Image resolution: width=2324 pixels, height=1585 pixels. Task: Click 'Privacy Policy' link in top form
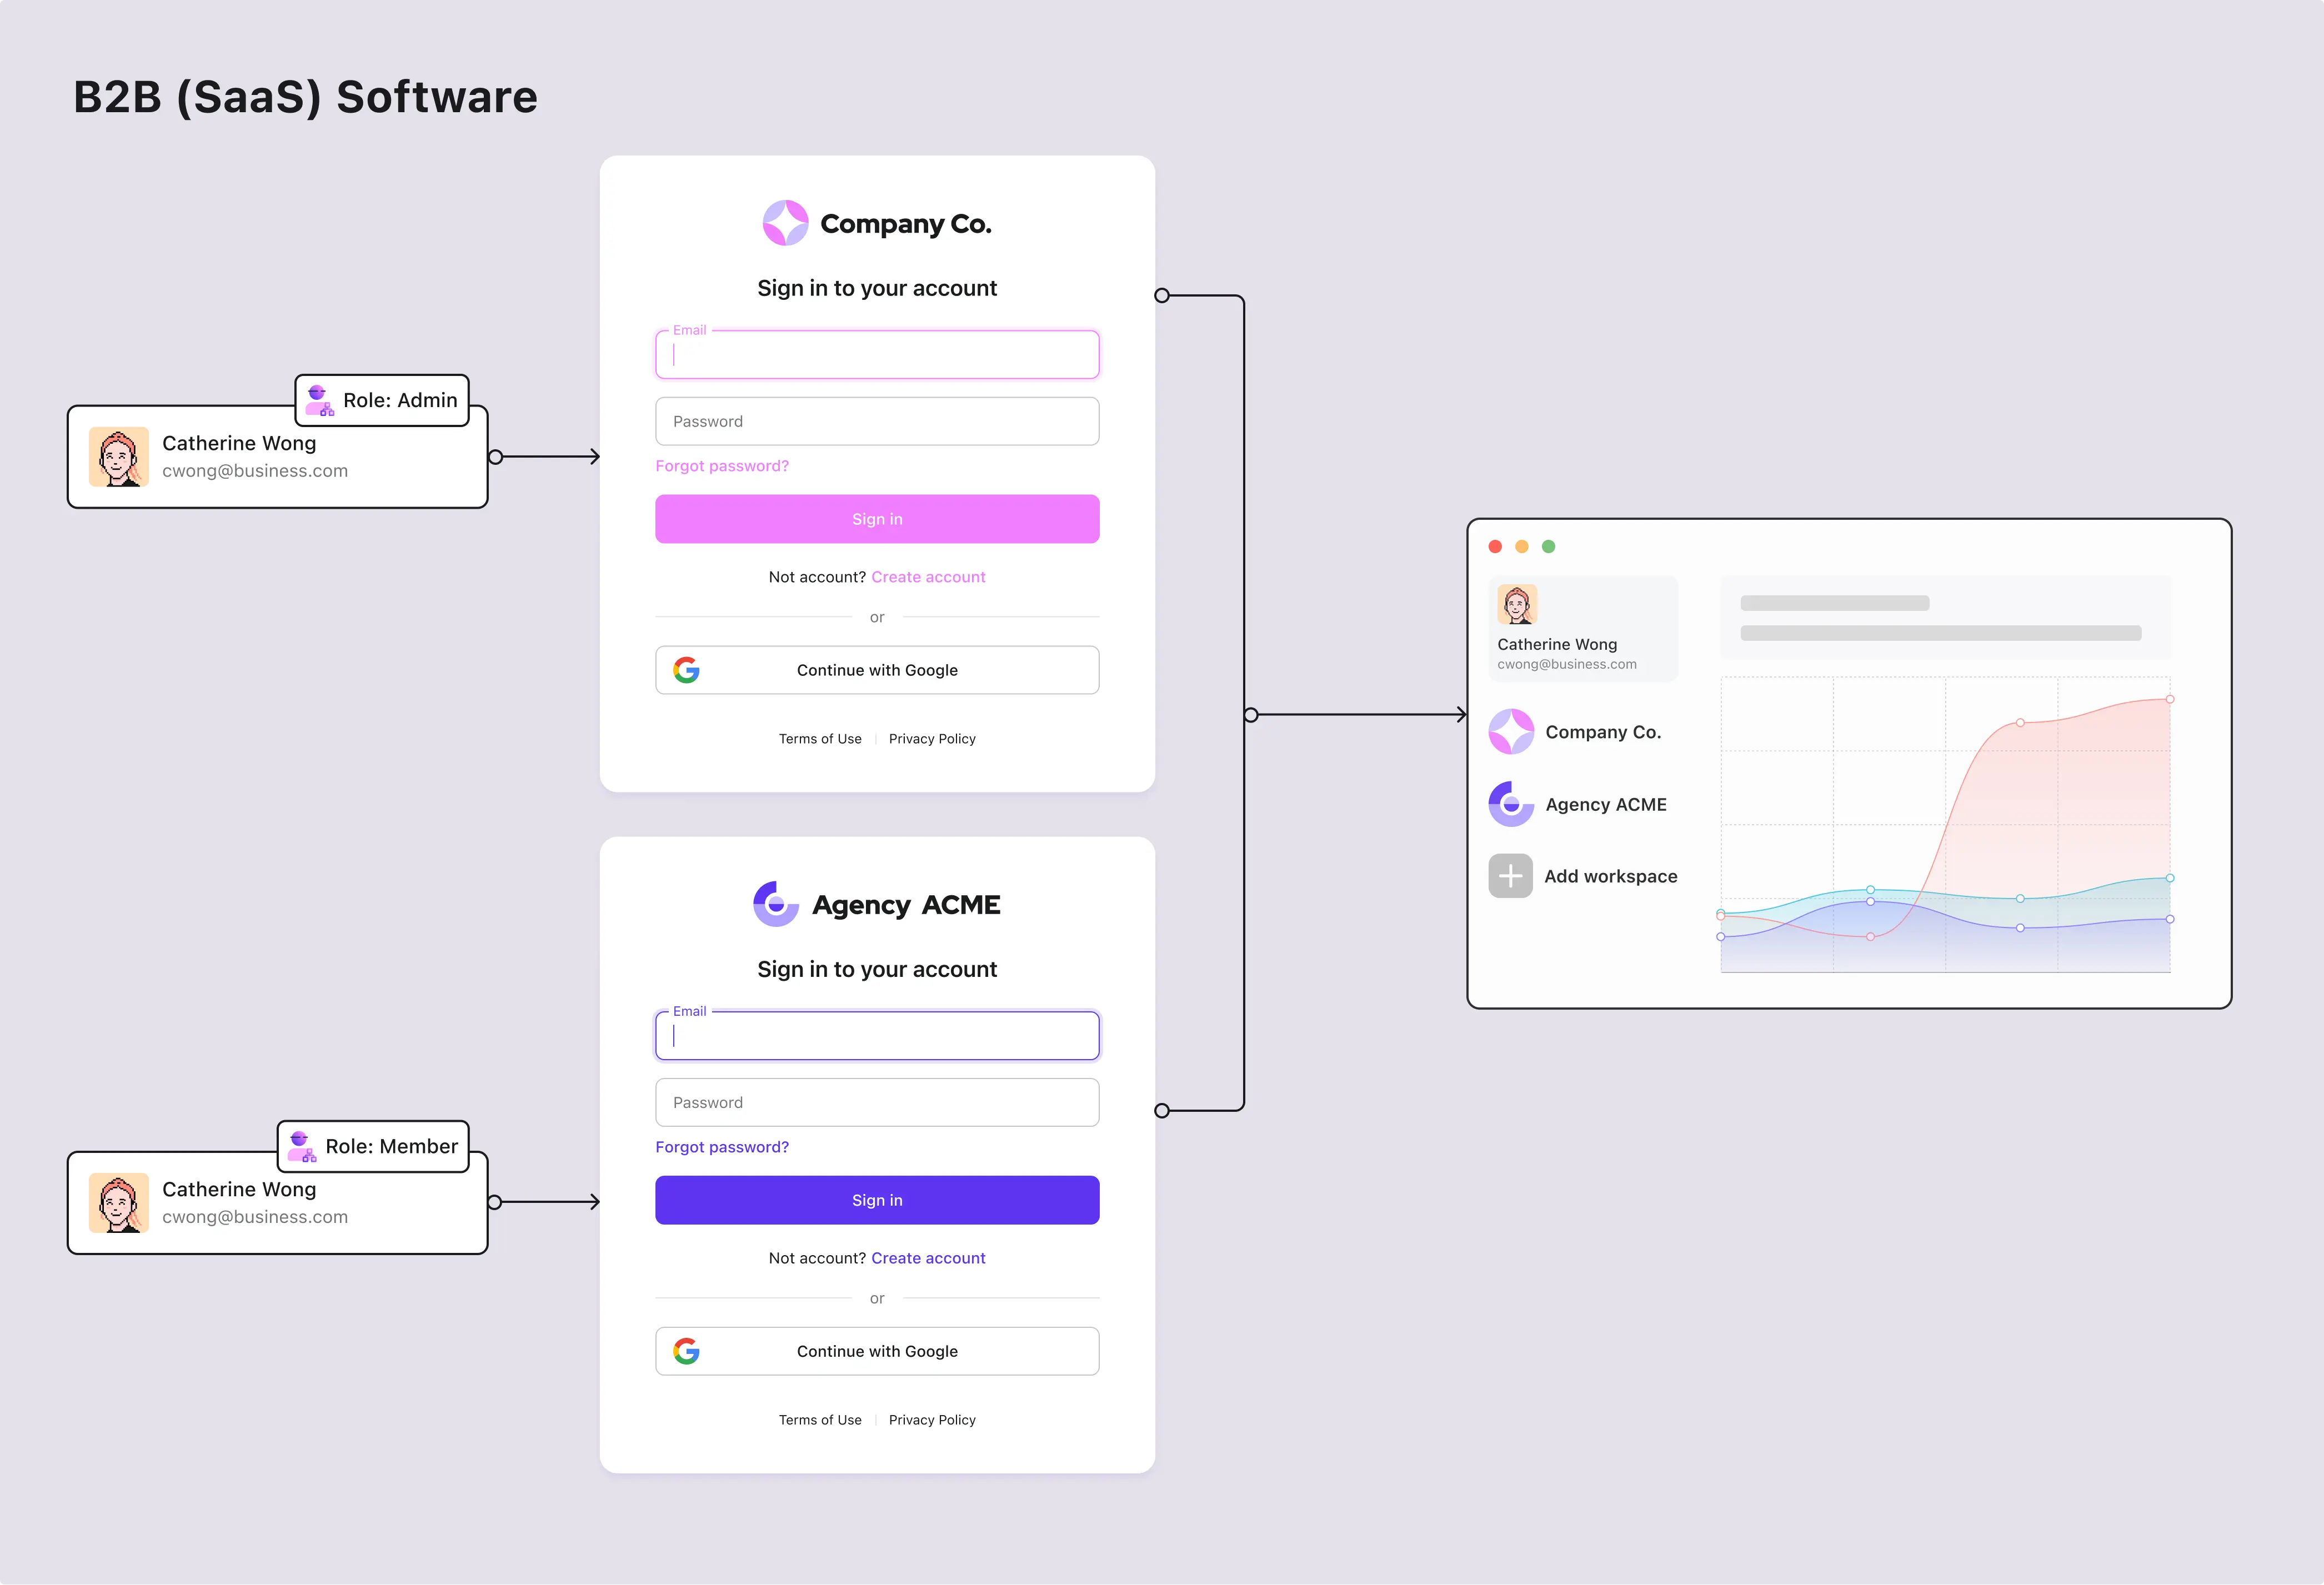931,738
